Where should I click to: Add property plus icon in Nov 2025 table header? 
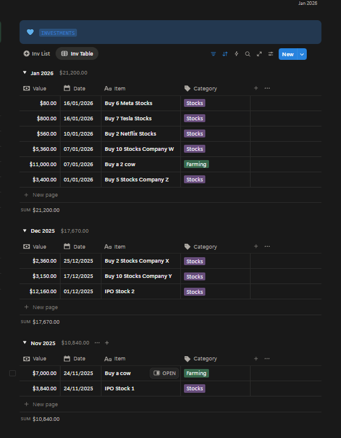255,359
